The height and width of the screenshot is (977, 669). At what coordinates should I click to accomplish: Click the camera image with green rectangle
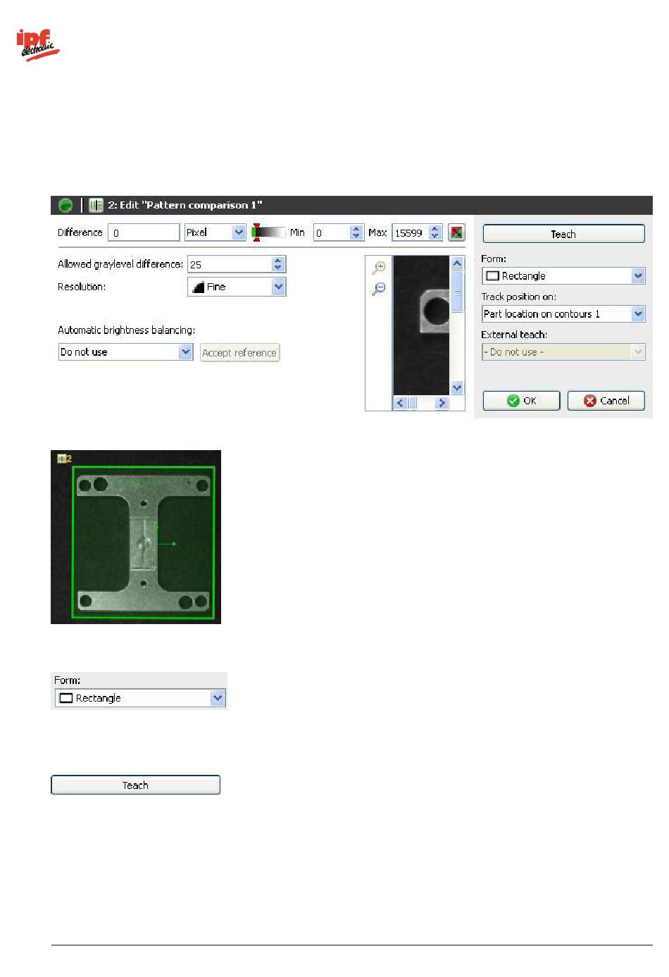coord(136,537)
